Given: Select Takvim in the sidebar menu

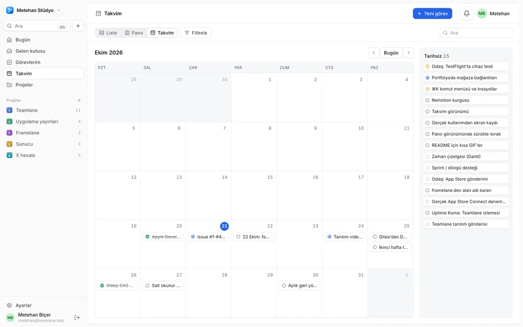Looking at the screenshot, I should click(x=44, y=74).
